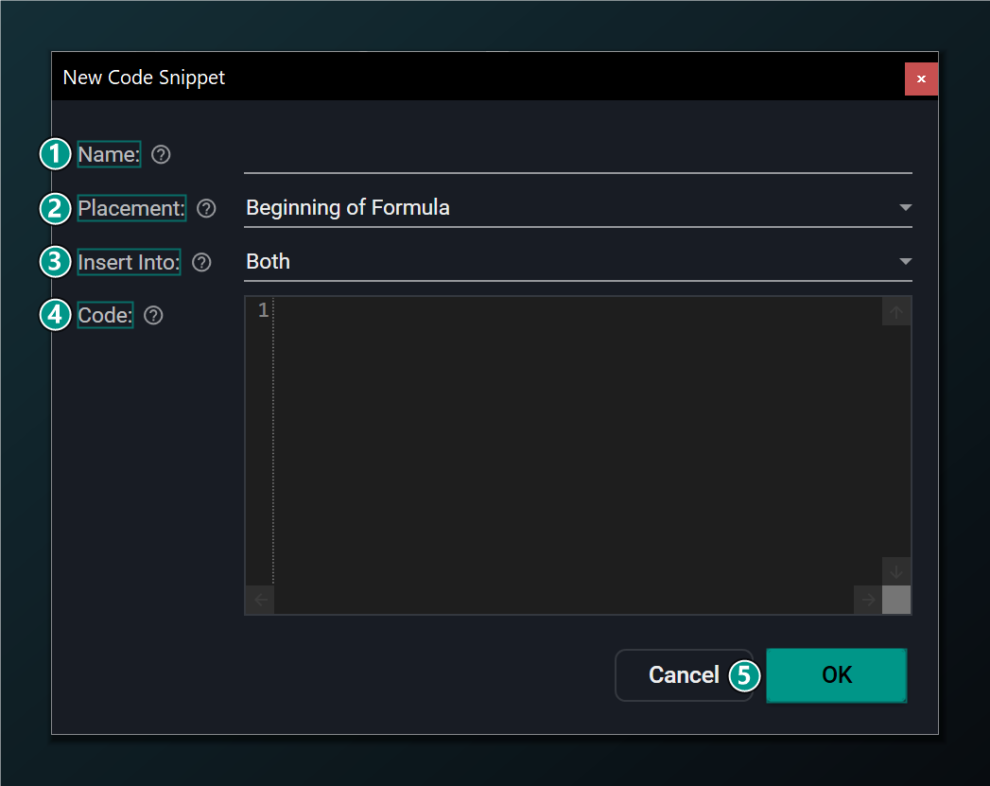The width and height of the screenshot is (990, 786).
Task: Open the Insert Into dropdown arrow
Action: [x=906, y=261]
